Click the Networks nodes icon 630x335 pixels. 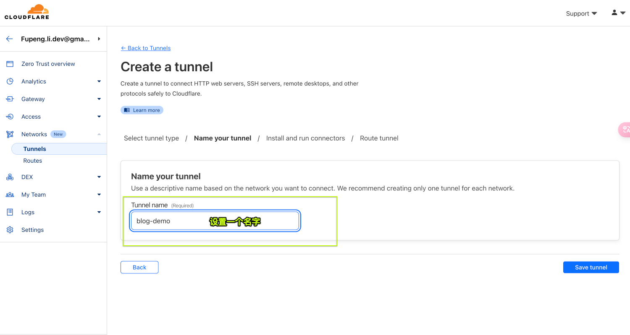click(x=10, y=134)
